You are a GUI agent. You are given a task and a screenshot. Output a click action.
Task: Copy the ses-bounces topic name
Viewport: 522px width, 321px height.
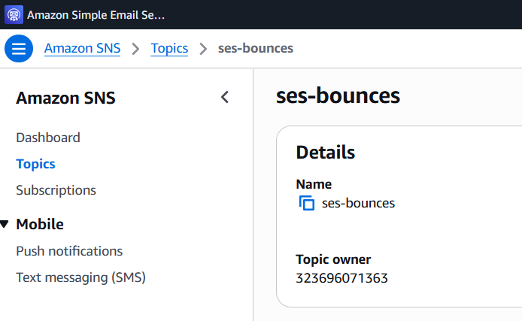coord(306,203)
